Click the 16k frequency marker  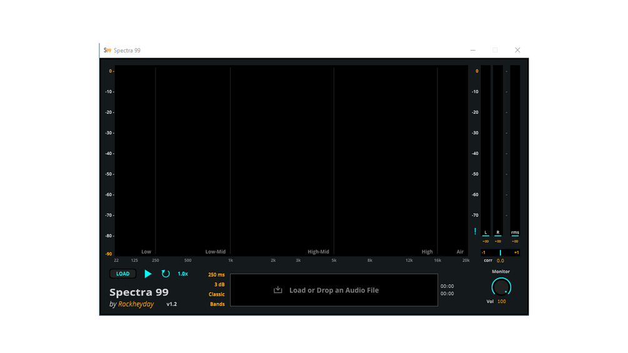[437, 261]
